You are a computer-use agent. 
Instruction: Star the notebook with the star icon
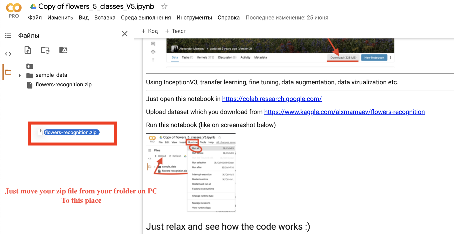pos(164,6)
